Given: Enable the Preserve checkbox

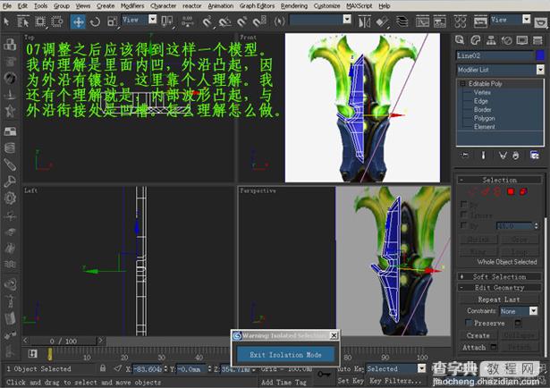Looking at the screenshot, I should click(x=469, y=323).
